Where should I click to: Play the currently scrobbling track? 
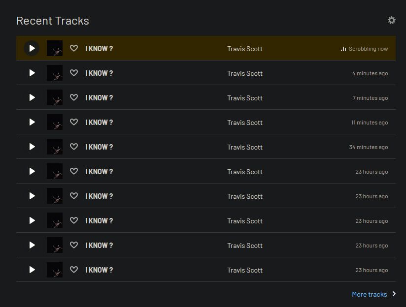(x=32, y=48)
